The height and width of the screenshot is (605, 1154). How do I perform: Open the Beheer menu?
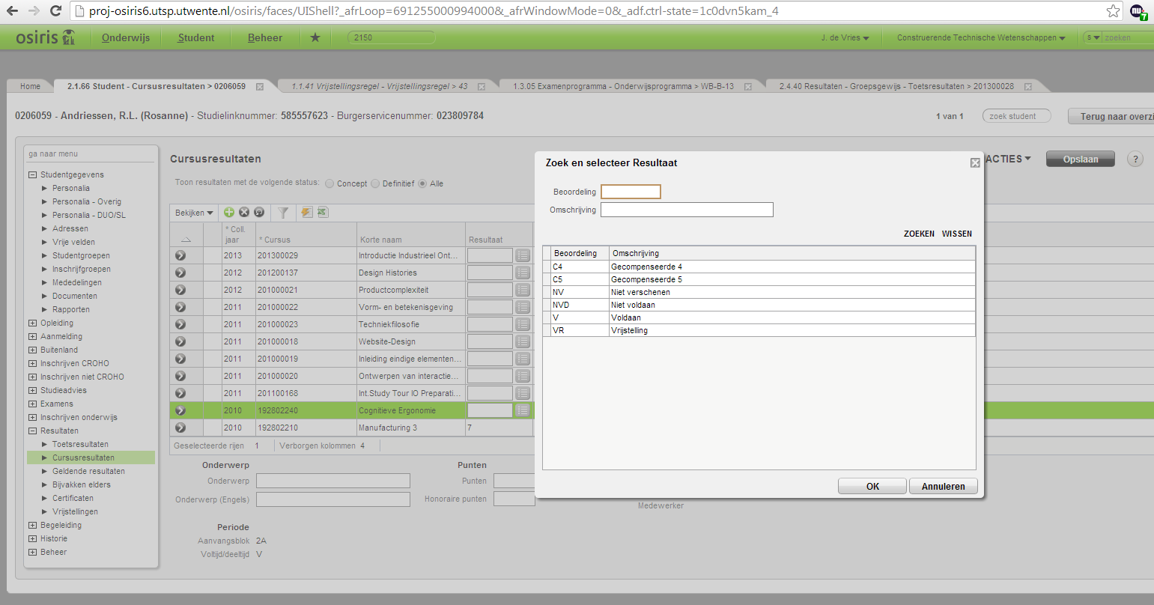(x=265, y=37)
